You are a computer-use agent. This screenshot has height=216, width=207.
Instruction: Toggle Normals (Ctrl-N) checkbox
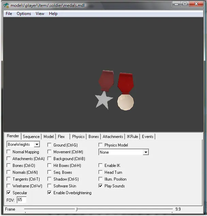click(9, 172)
